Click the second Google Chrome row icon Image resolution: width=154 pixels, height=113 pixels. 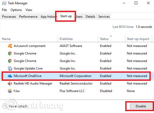[10, 61]
